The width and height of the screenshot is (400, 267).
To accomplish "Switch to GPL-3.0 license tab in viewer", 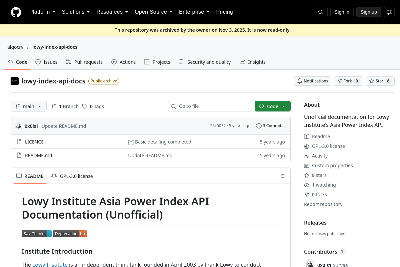I will pyautogui.click(x=72, y=176).
